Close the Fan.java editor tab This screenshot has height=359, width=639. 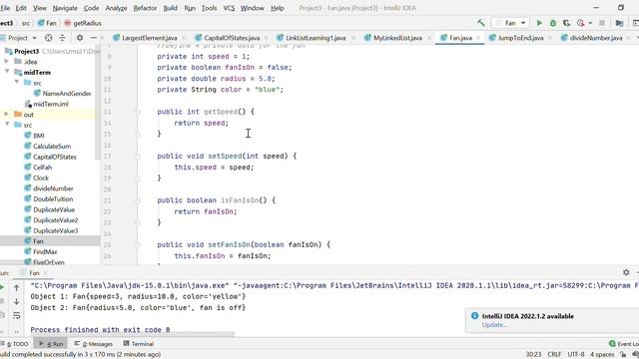(478, 38)
